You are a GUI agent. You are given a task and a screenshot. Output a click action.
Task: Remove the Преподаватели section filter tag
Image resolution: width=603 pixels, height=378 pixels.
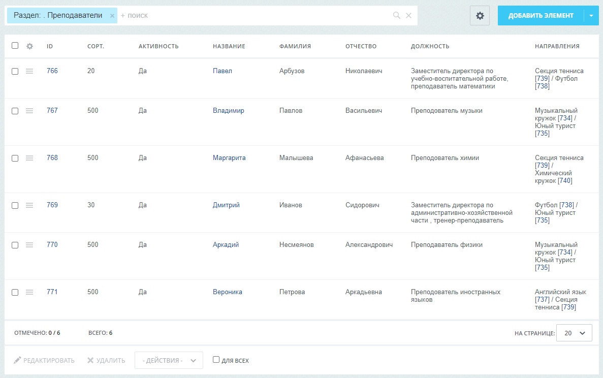tap(112, 16)
